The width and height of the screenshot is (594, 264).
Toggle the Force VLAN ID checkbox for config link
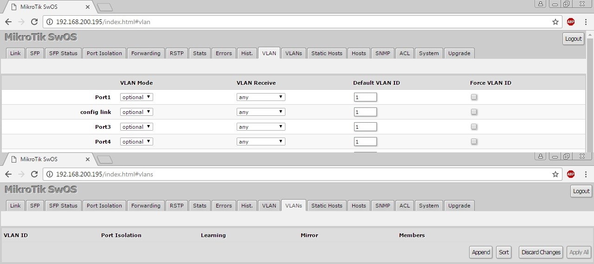(x=474, y=112)
